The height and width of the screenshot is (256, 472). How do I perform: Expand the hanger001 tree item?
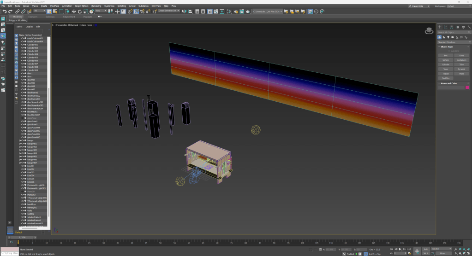(20, 144)
